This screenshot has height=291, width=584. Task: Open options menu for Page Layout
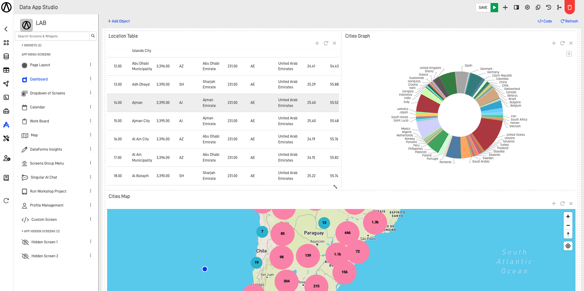pos(90,65)
